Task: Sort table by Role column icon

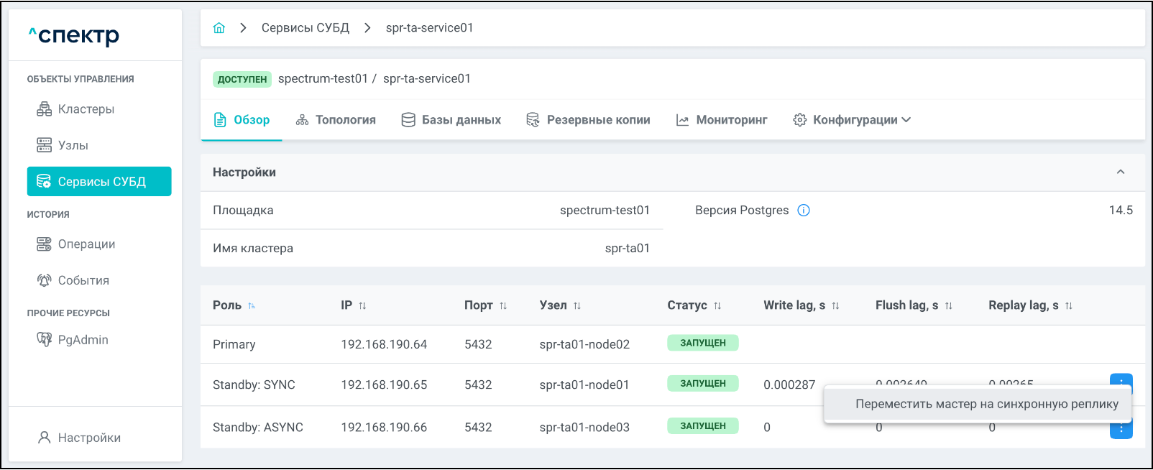Action: [x=252, y=306]
